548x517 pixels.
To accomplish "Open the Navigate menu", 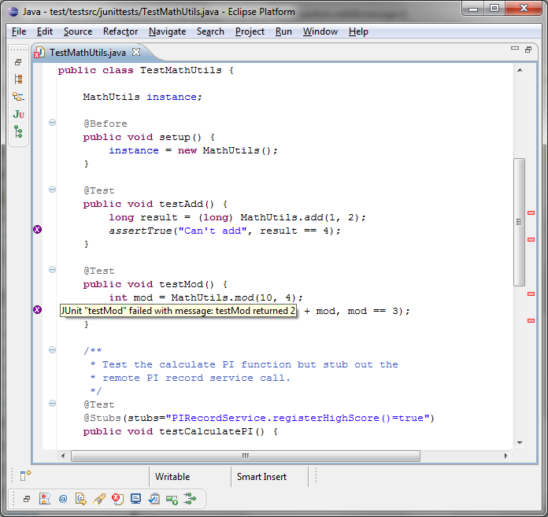I will pos(168,31).
